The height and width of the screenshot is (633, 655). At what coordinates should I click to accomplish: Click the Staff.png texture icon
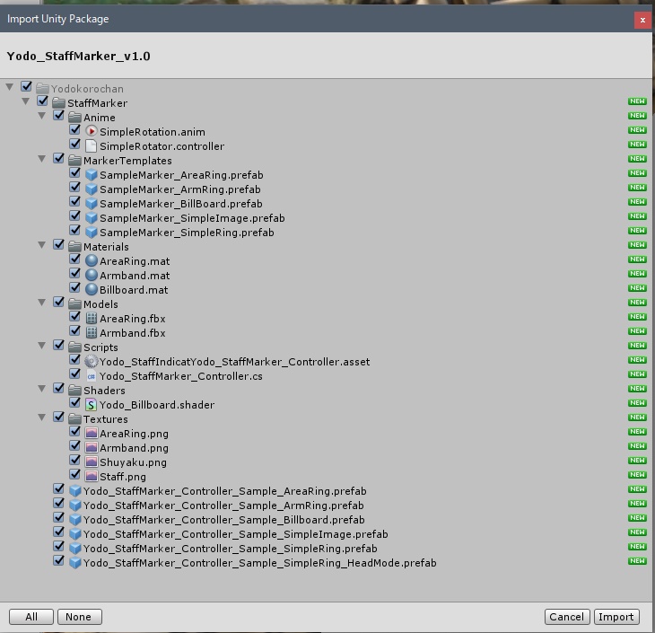[x=91, y=476]
